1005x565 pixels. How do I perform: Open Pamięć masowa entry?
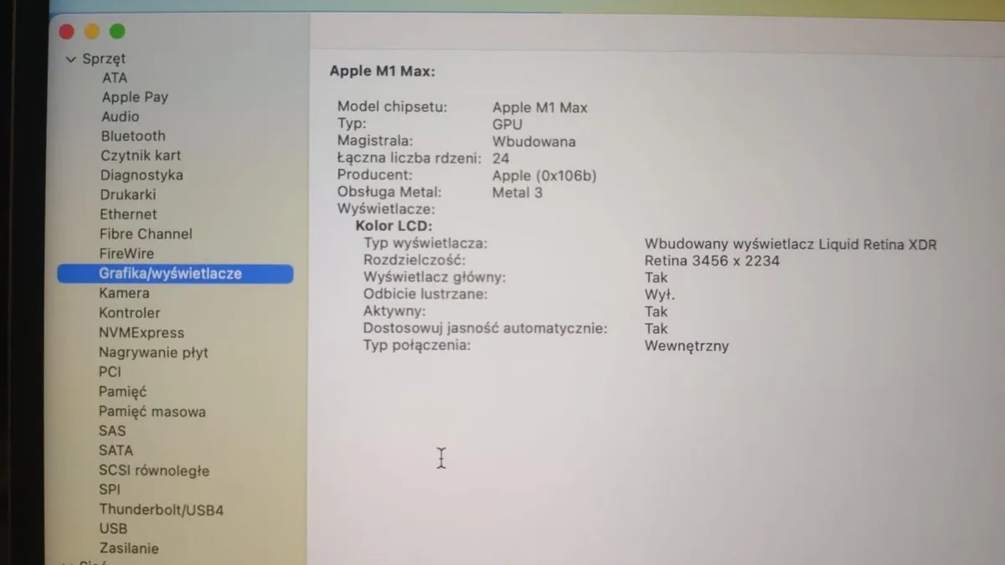(152, 412)
